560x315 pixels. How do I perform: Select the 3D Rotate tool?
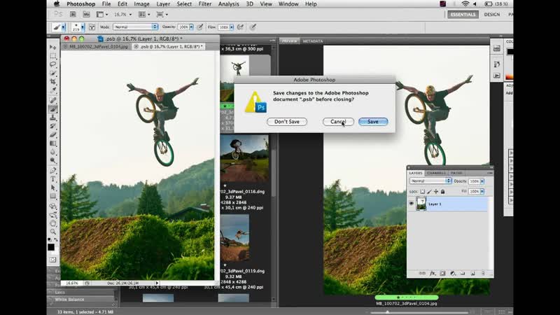point(53,206)
